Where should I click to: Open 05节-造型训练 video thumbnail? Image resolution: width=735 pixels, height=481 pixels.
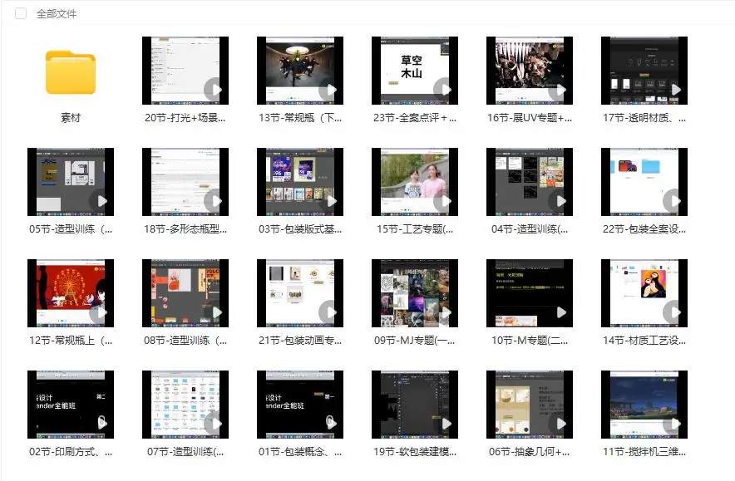[x=70, y=182]
